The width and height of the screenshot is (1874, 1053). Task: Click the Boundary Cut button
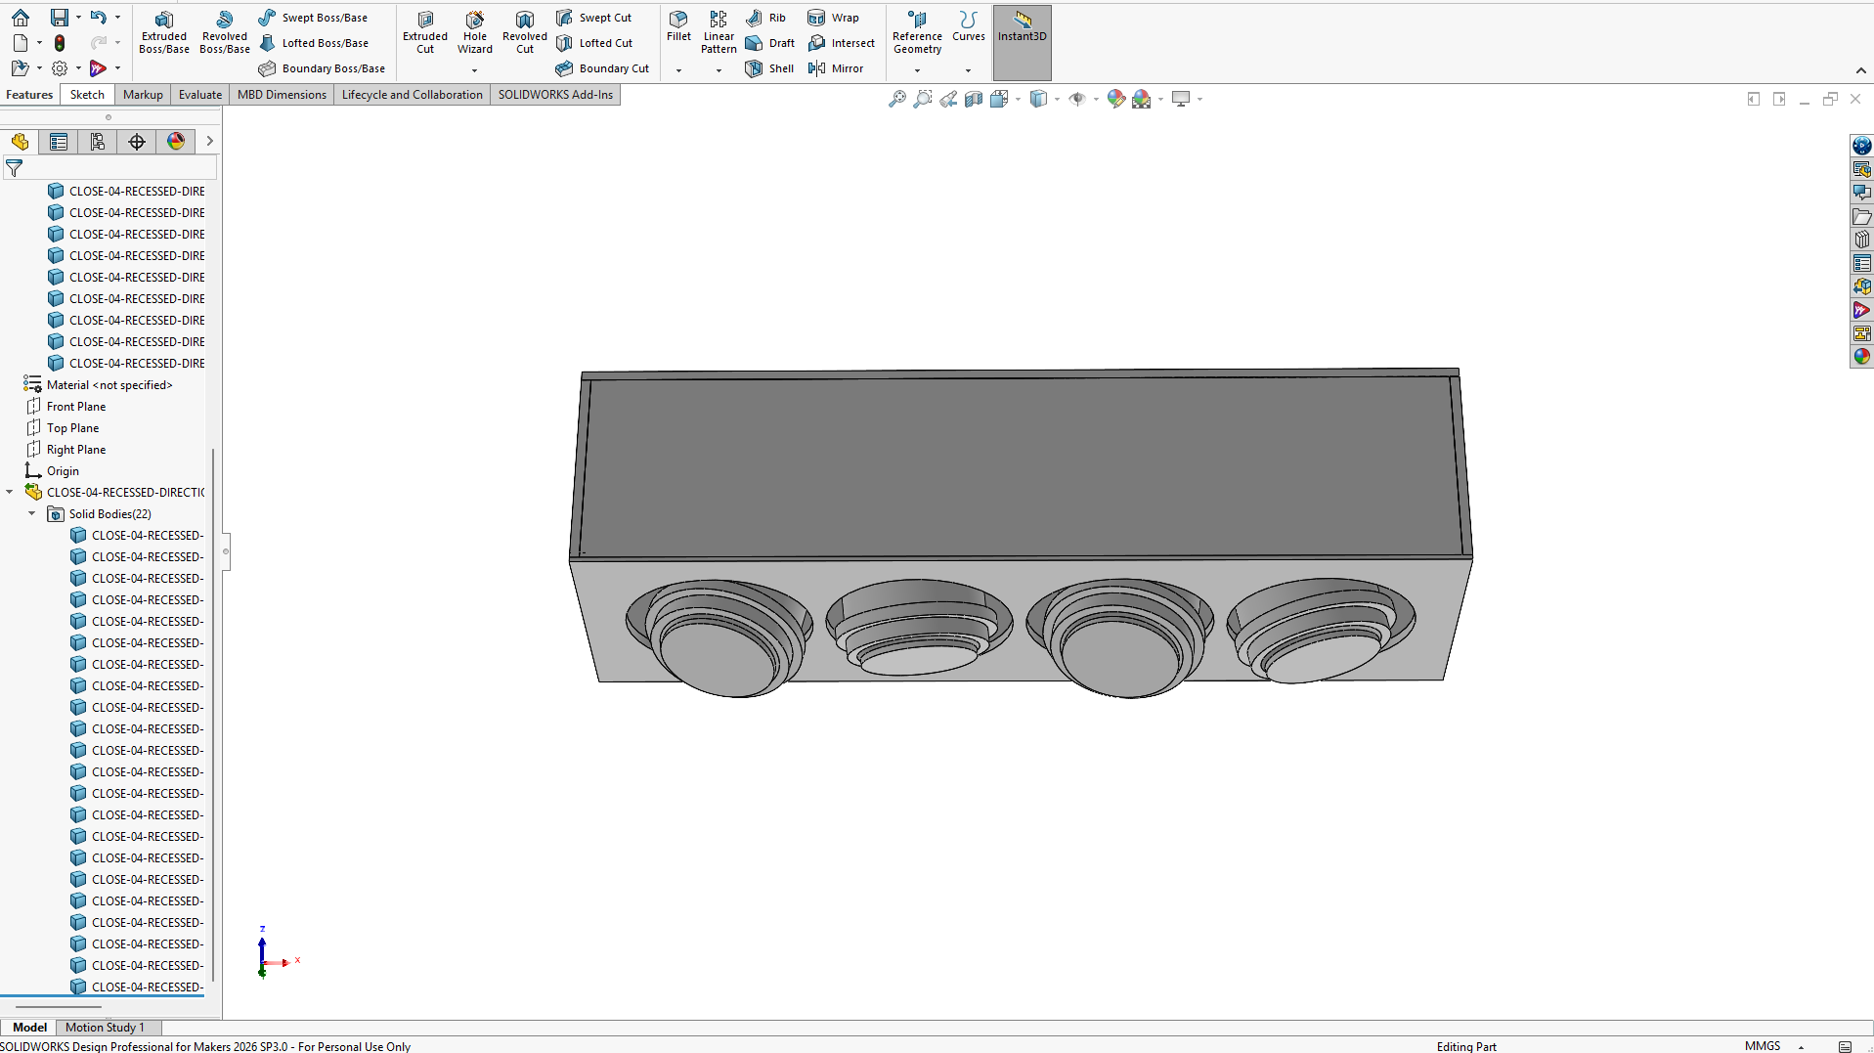pyautogui.click(x=602, y=68)
